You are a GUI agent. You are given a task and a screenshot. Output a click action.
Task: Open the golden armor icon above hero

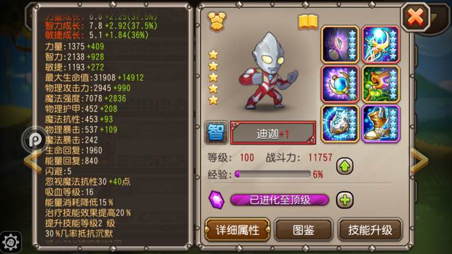pyautogui.click(x=217, y=21)
